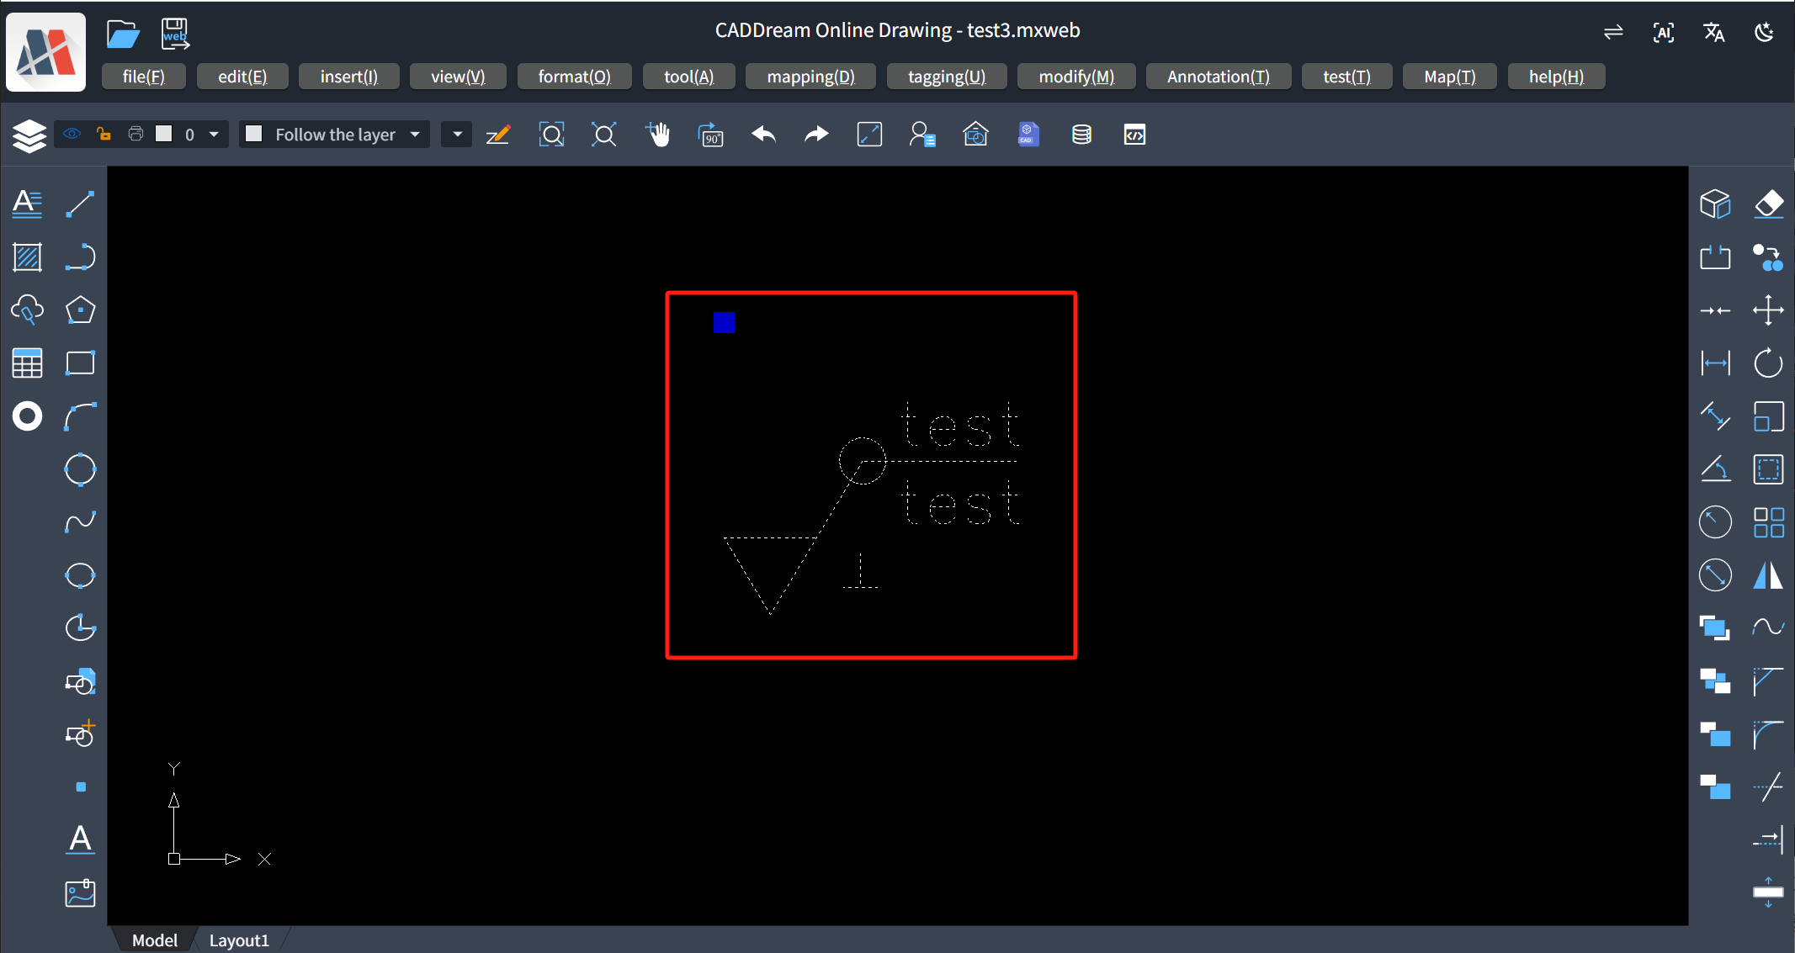Activate the pan hand tool
The width and height of the screenshot is (1795, 953).
[657, 135]
